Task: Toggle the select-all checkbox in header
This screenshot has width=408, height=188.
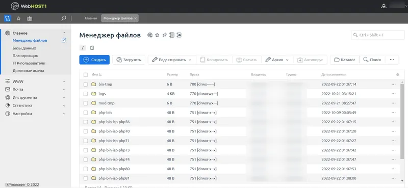Action: pos(86,74)
